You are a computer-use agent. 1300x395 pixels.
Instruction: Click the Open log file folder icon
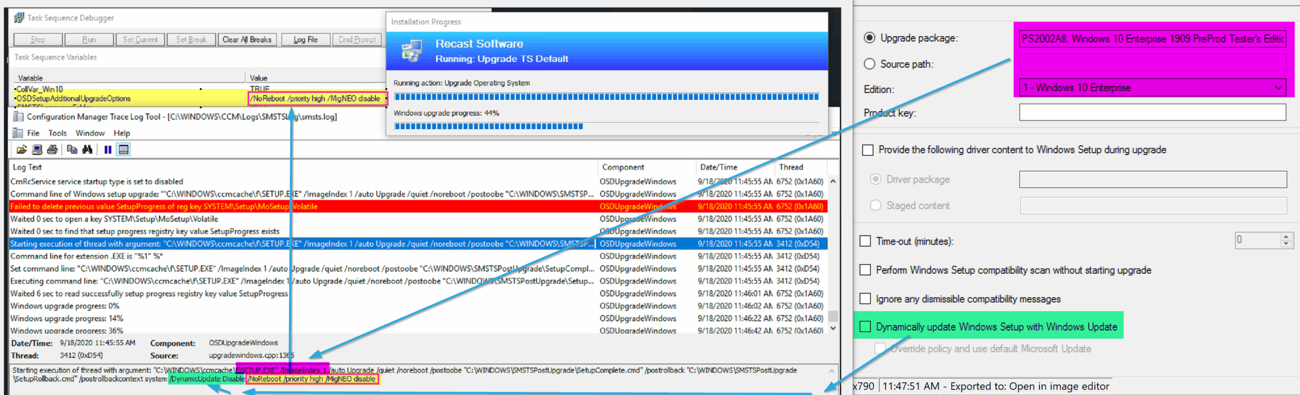[x=21, y=149]
